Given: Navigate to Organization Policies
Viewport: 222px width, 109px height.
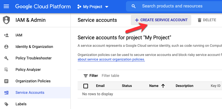Looking at the screenshot, I should (x=33, y=81).
